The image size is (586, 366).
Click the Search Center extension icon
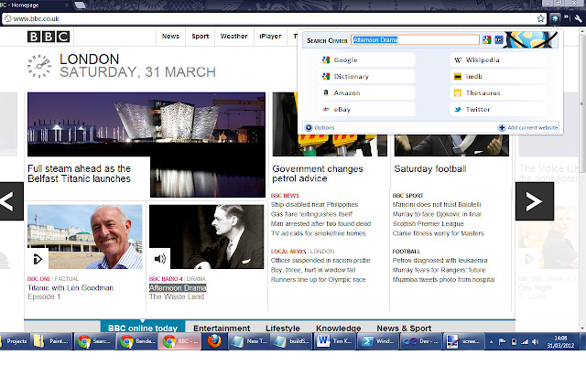click(557, 17)
